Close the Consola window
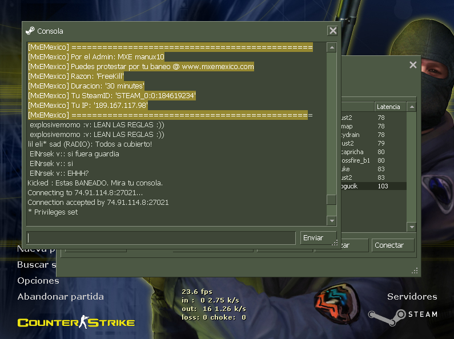 point(333,31)
